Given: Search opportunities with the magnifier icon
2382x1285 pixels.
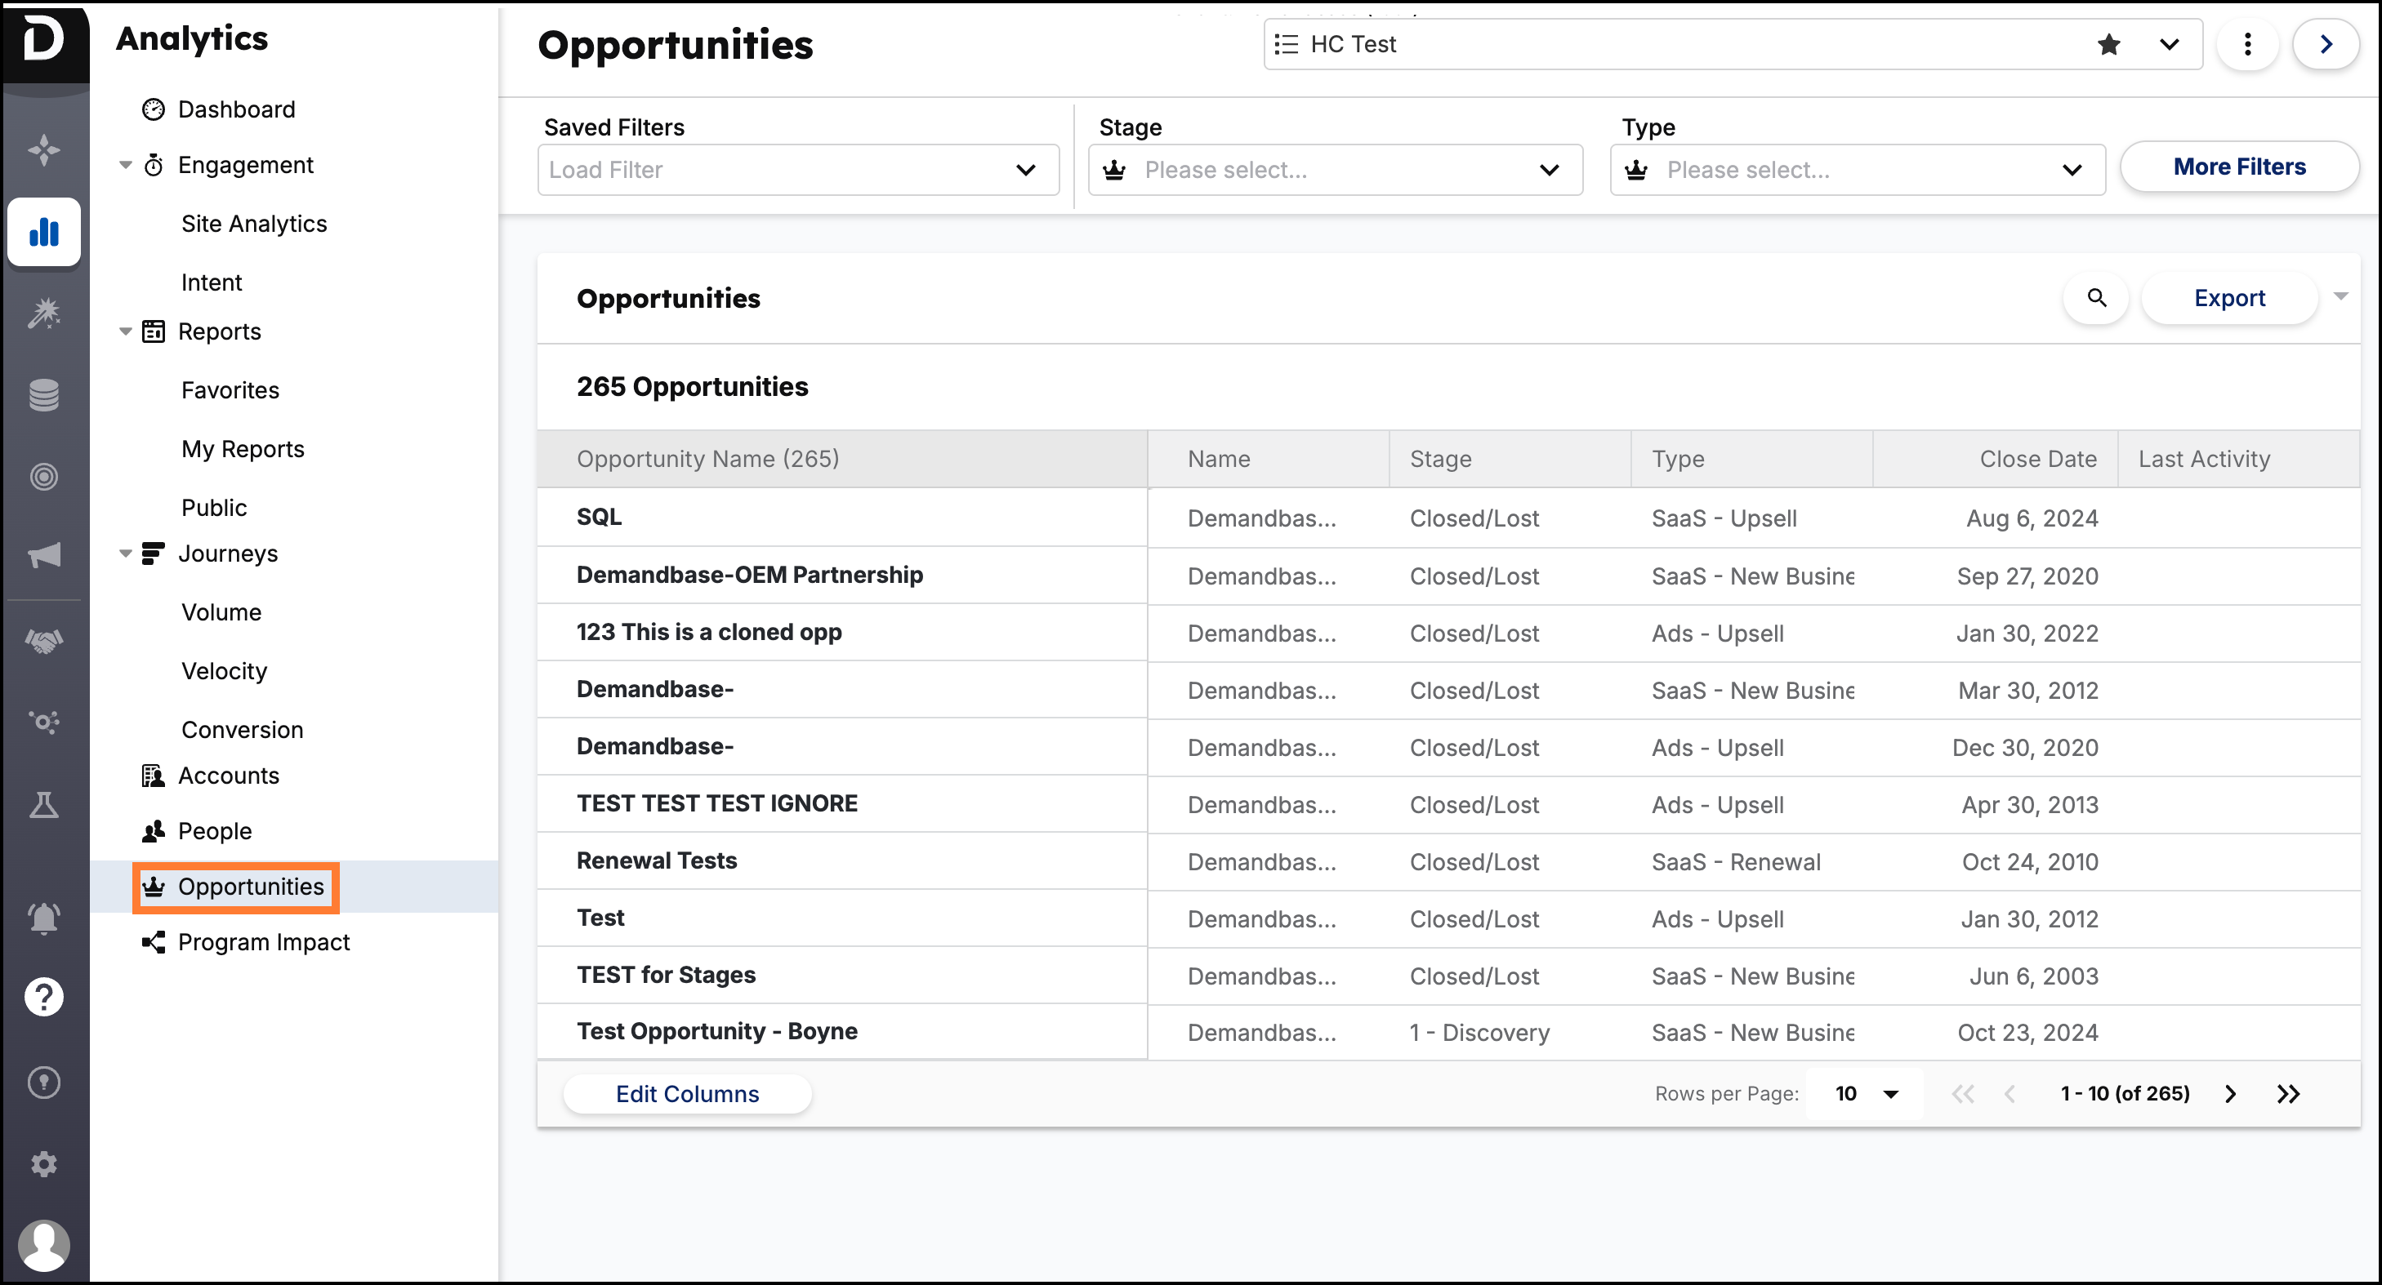Looking at the screenshot, I should 2096,298.
